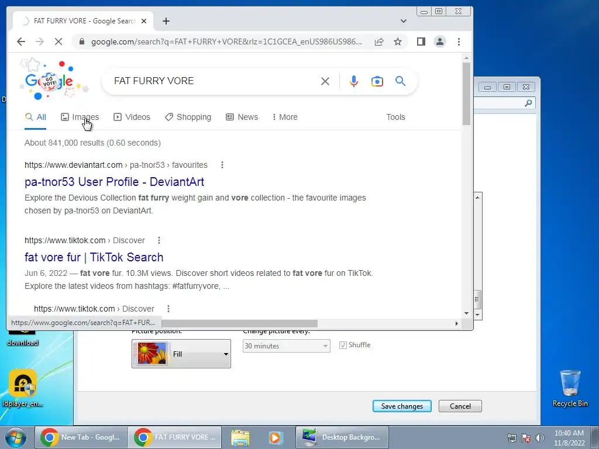The image size is (599, 449).
Task: Toggle Chrome side panel
Action: point(421,42)
